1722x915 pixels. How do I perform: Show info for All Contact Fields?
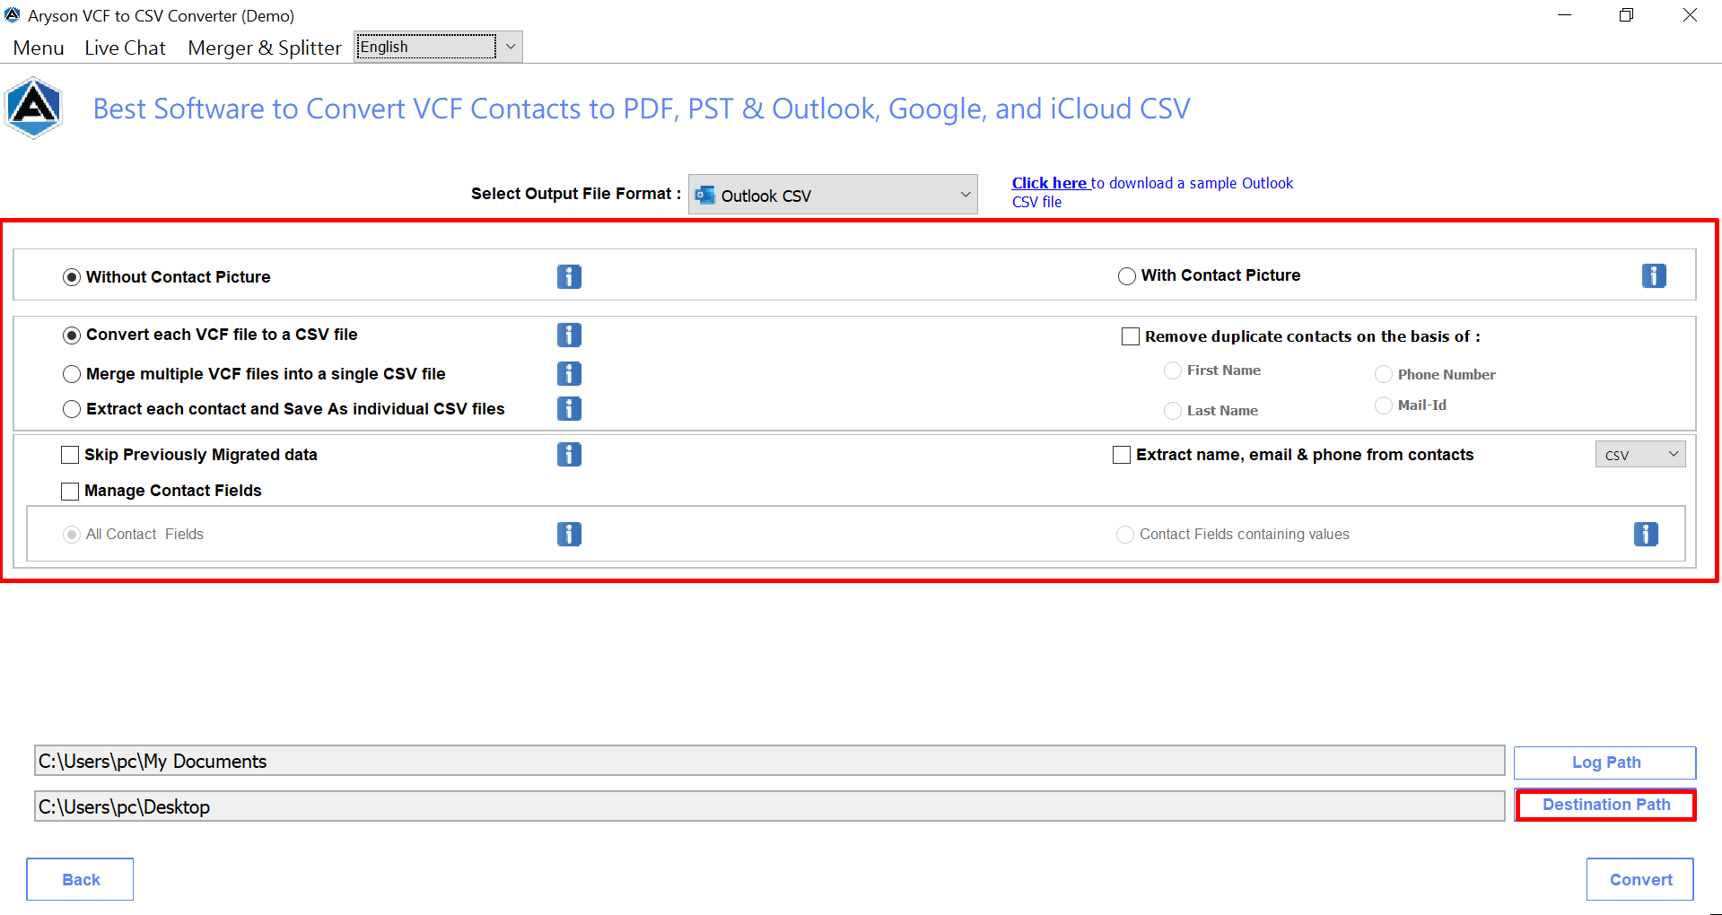tap(569, 534)
